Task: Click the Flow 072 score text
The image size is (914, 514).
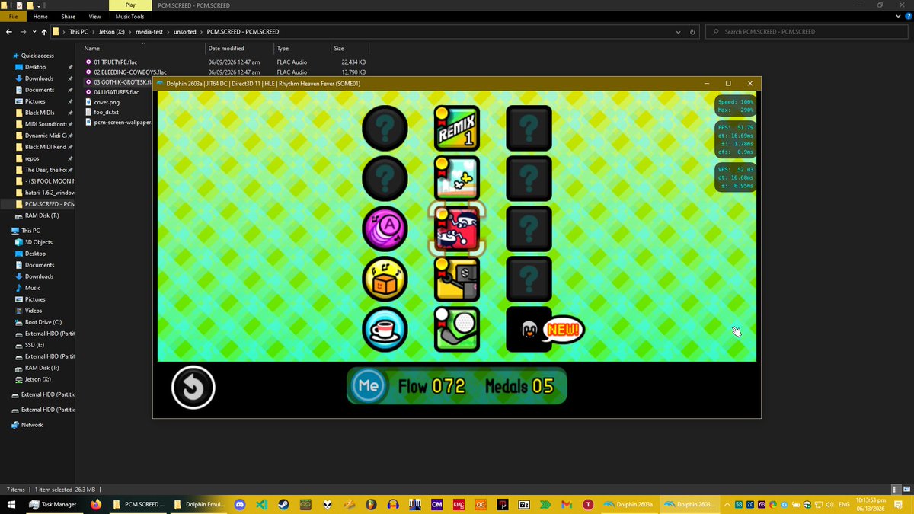Action: (432, 386)
